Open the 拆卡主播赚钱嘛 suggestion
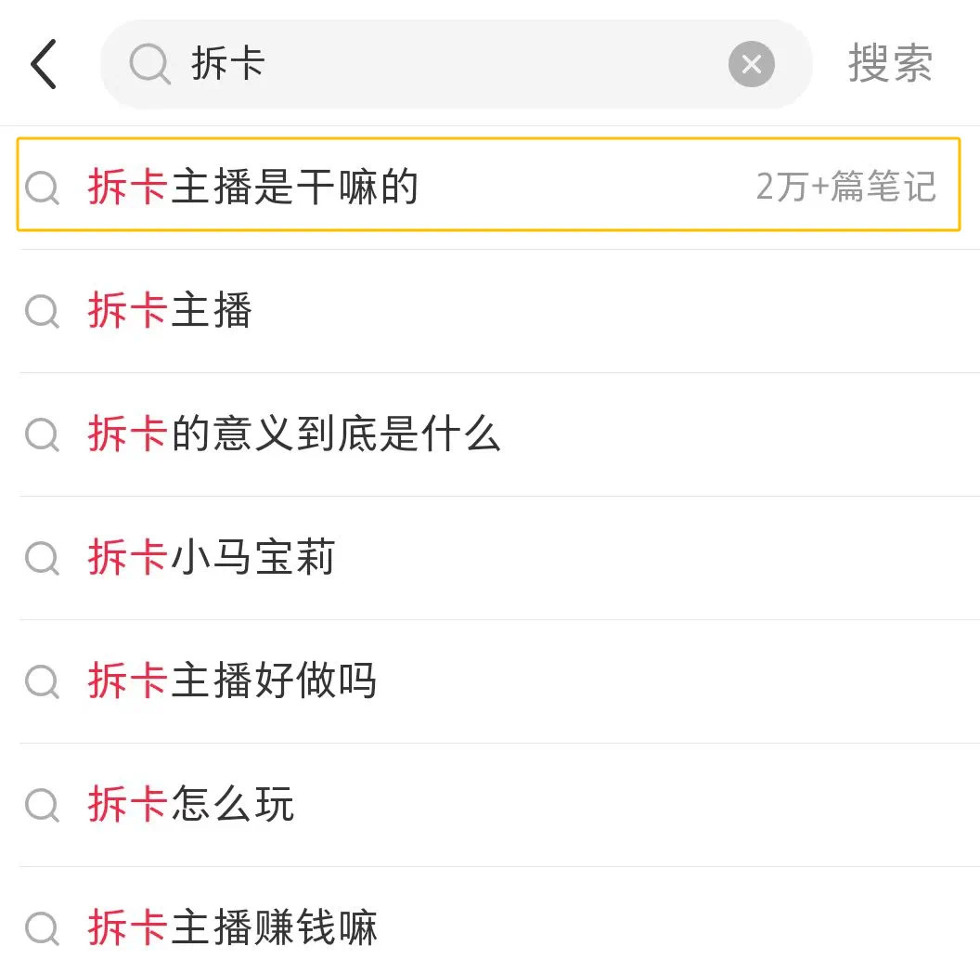The height and width of the screenshot is (972, 980). pos(232,927)
